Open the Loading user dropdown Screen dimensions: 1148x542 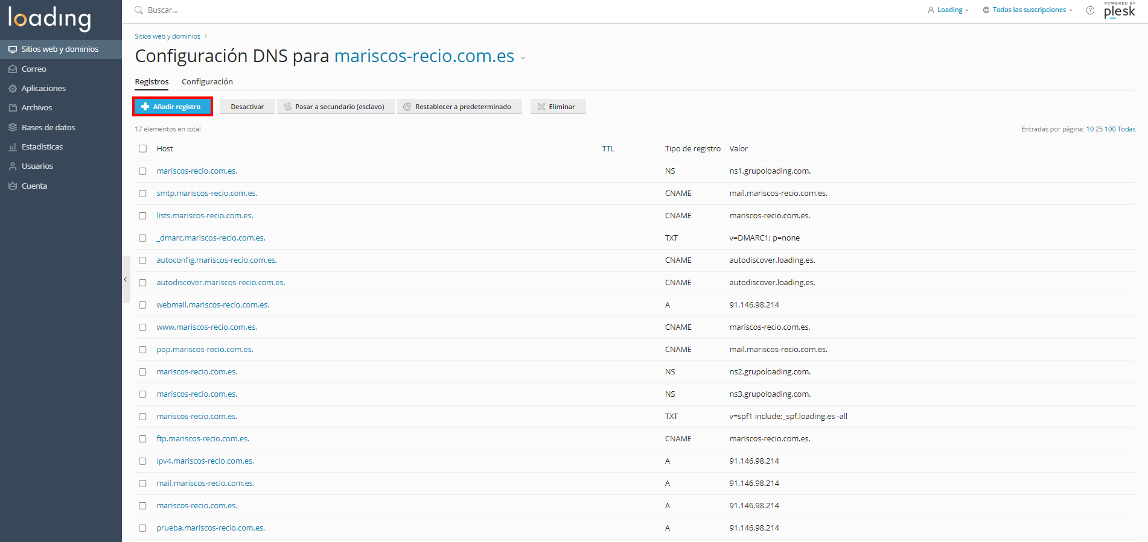(x=948, y=10)
